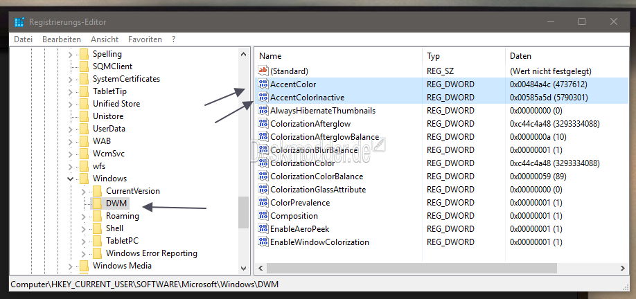Open the Bearbeiten menu
Image resolution: width=636 pixels, height=299 pixels.
pyautogui.click(x=62, y=39)
